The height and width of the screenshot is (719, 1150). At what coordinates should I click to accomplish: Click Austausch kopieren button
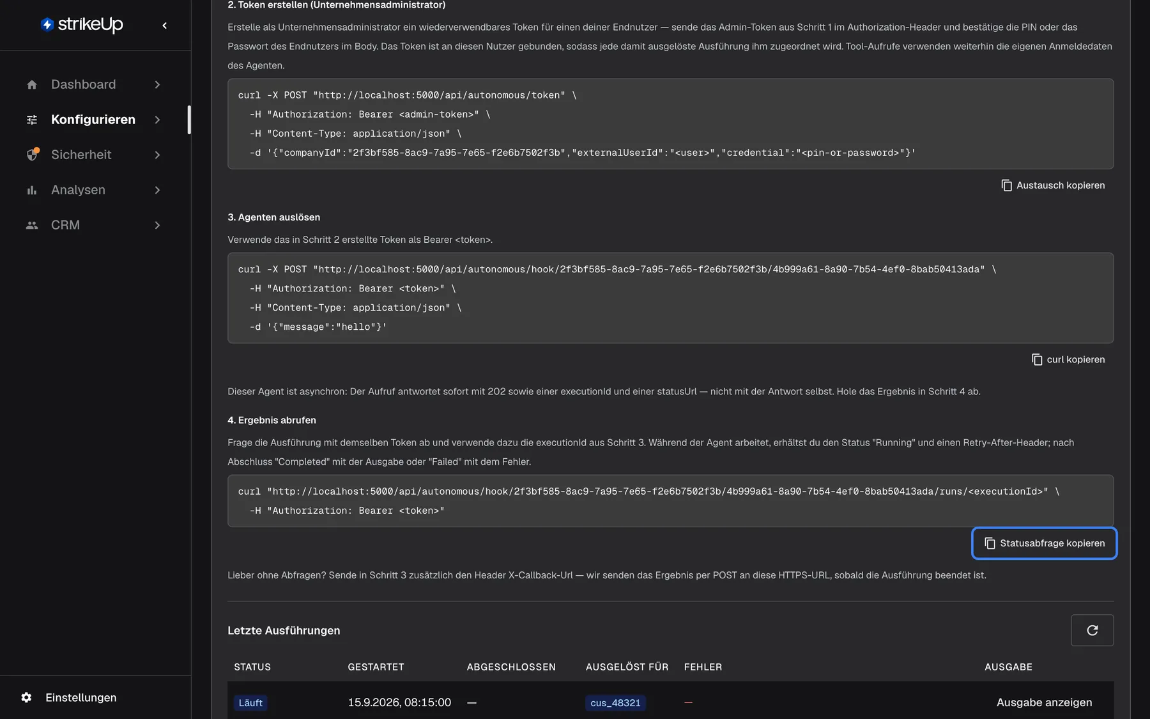[x=1053, y=185]
